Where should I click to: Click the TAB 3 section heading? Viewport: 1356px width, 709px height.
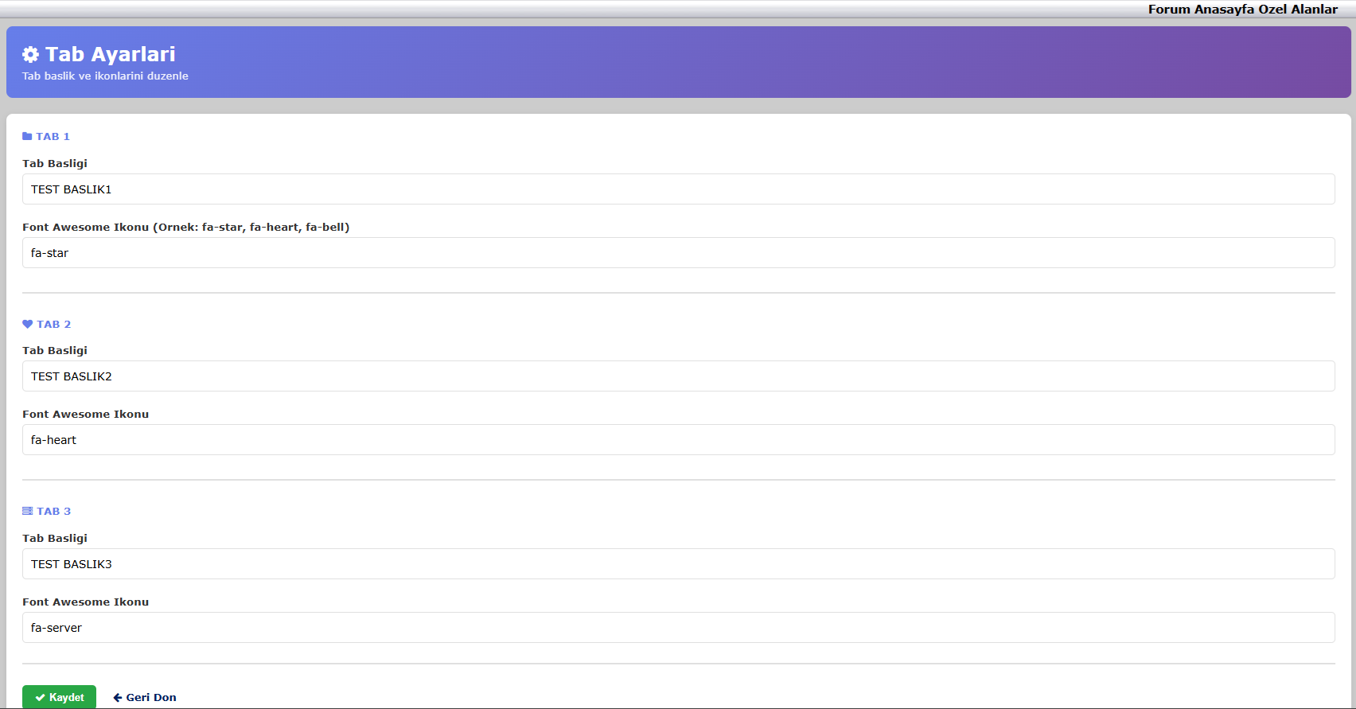tap(53, 512)
